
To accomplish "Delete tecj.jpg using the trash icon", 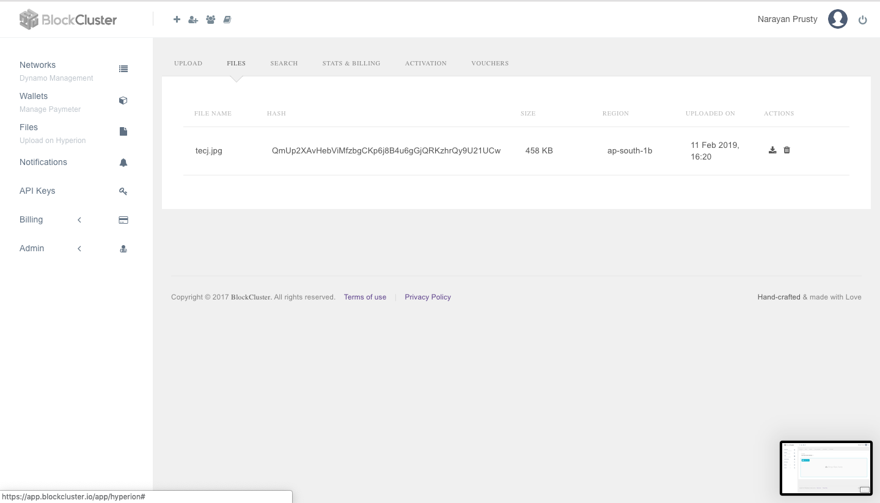I will point(787,149).
